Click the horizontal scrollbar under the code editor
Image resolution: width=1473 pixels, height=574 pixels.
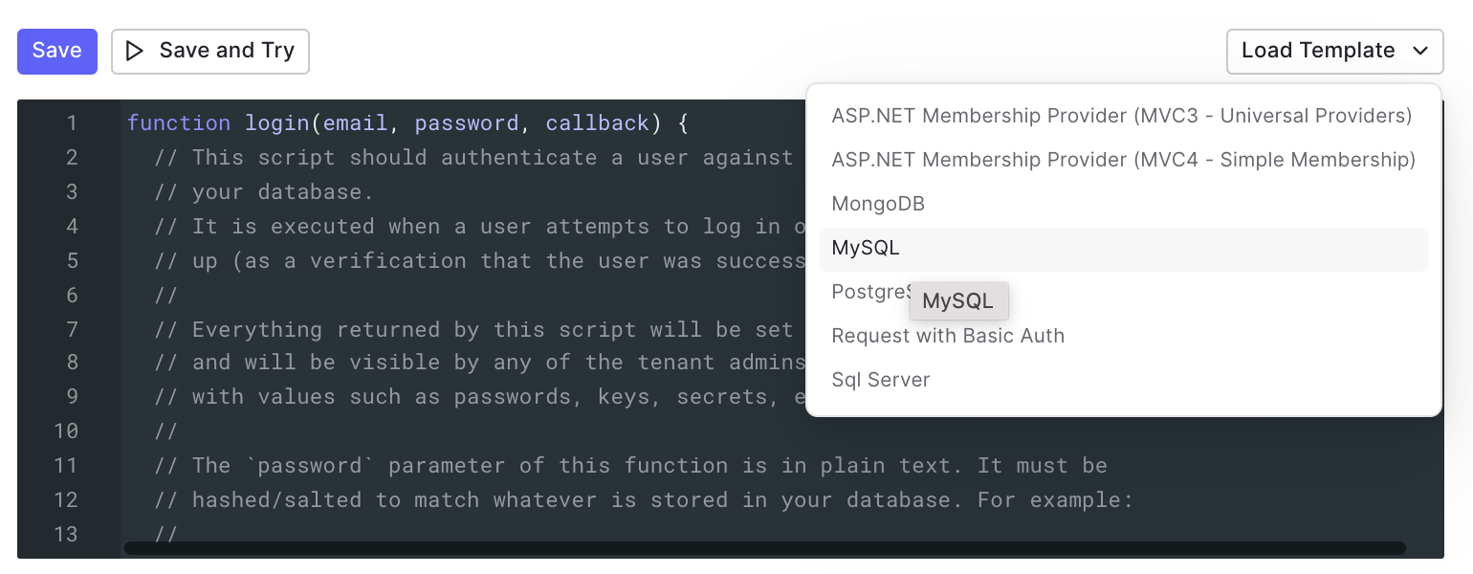pos(765,548)
